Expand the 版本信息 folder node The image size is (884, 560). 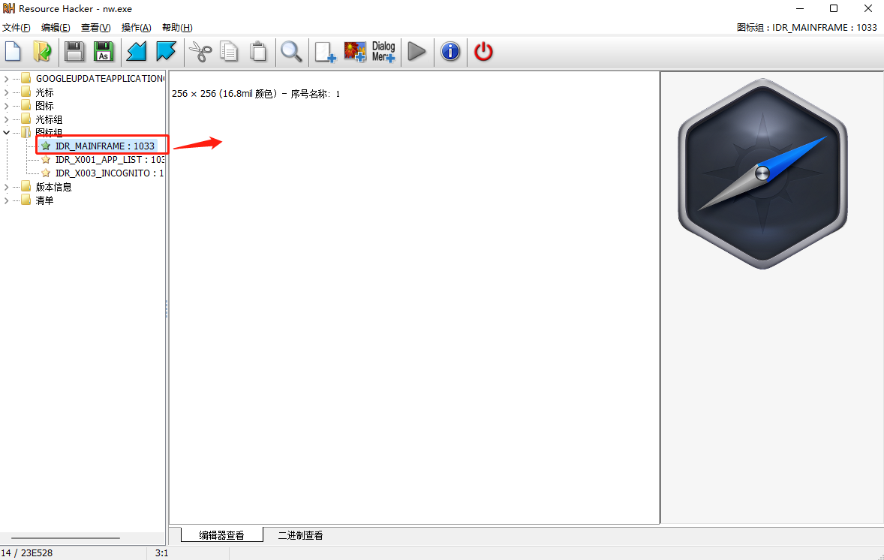[6, 187]
